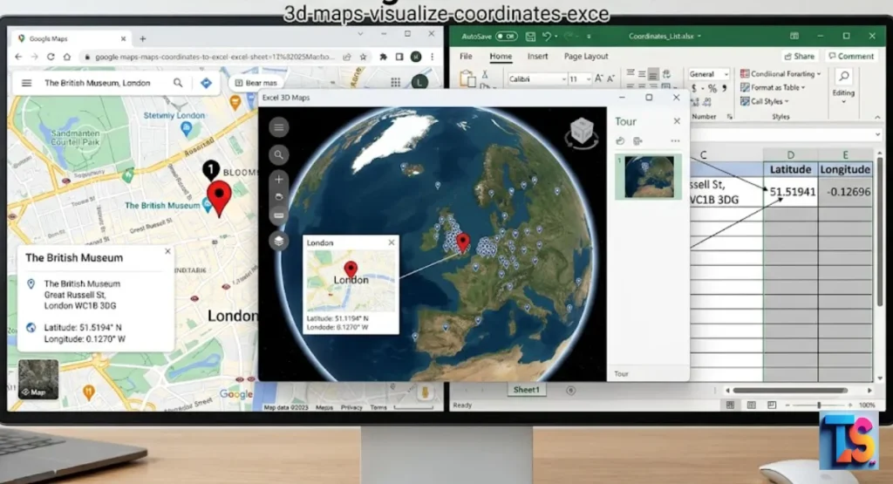Reload the Google Maps page

pyautogui.click(x=51, y=57)
